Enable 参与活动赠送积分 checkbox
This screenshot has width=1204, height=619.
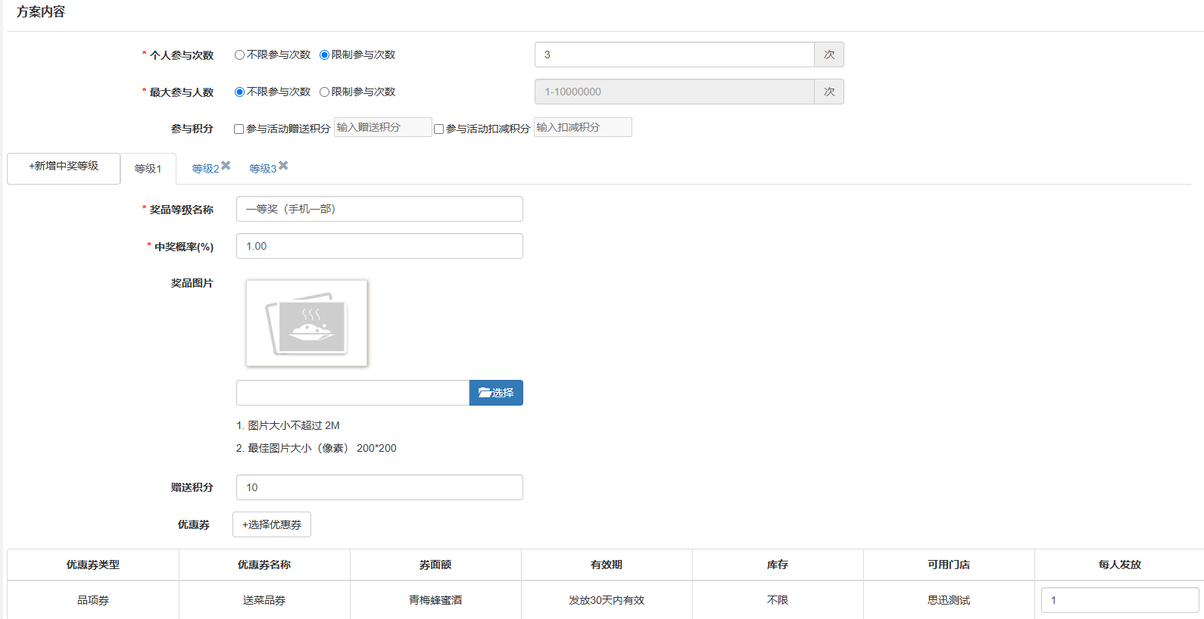point(239,129)
